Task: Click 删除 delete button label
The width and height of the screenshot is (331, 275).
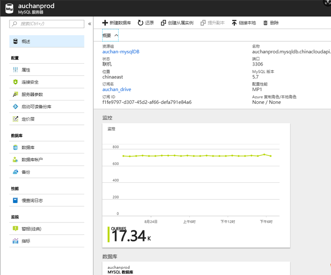Action: (x=274, y=23)
